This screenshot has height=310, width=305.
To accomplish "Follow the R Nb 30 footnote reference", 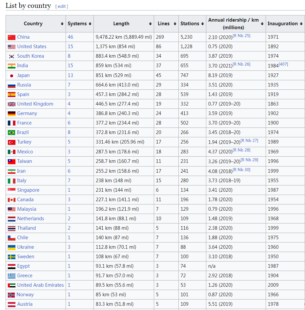I will point(241,170).
